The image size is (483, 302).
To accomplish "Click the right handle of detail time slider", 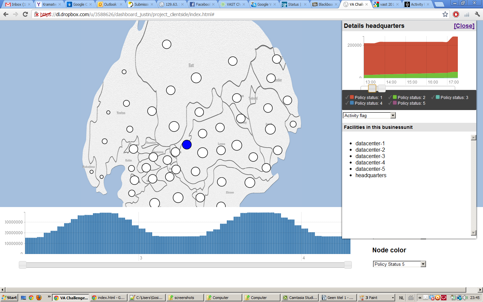I will (x=382, y=88).
